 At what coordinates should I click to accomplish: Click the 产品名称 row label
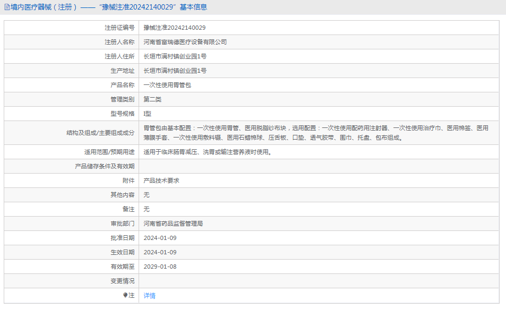click(x=123, y=85)
